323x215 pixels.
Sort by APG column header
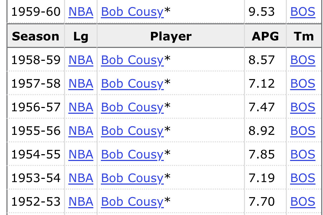(x=265, y=36)
